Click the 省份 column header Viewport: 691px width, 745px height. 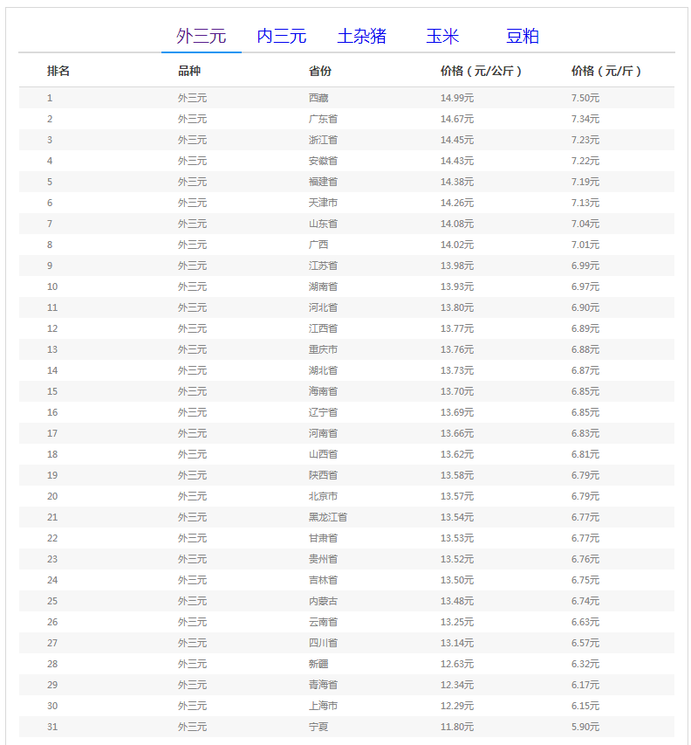pos(320,71)
